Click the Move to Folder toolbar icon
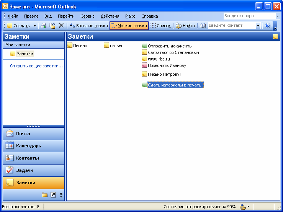 point(52,26)
